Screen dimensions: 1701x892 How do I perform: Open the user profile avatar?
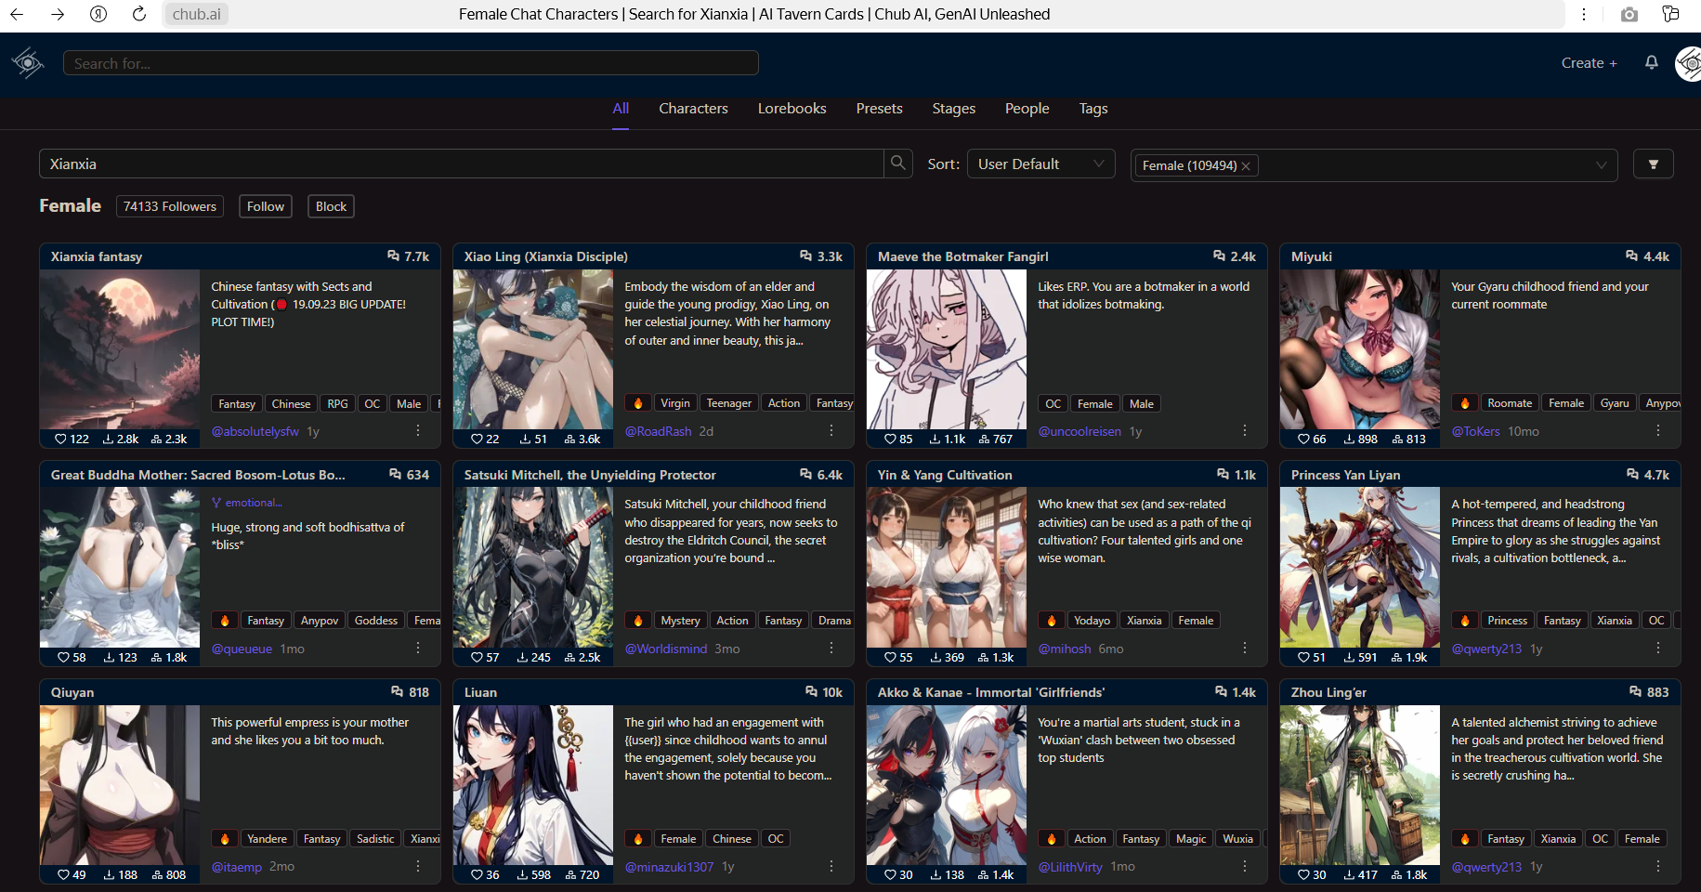point(1688,63)
